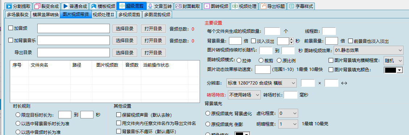
Task: Select the 封面截取 picture icon tab
Action: coord(179,6)
